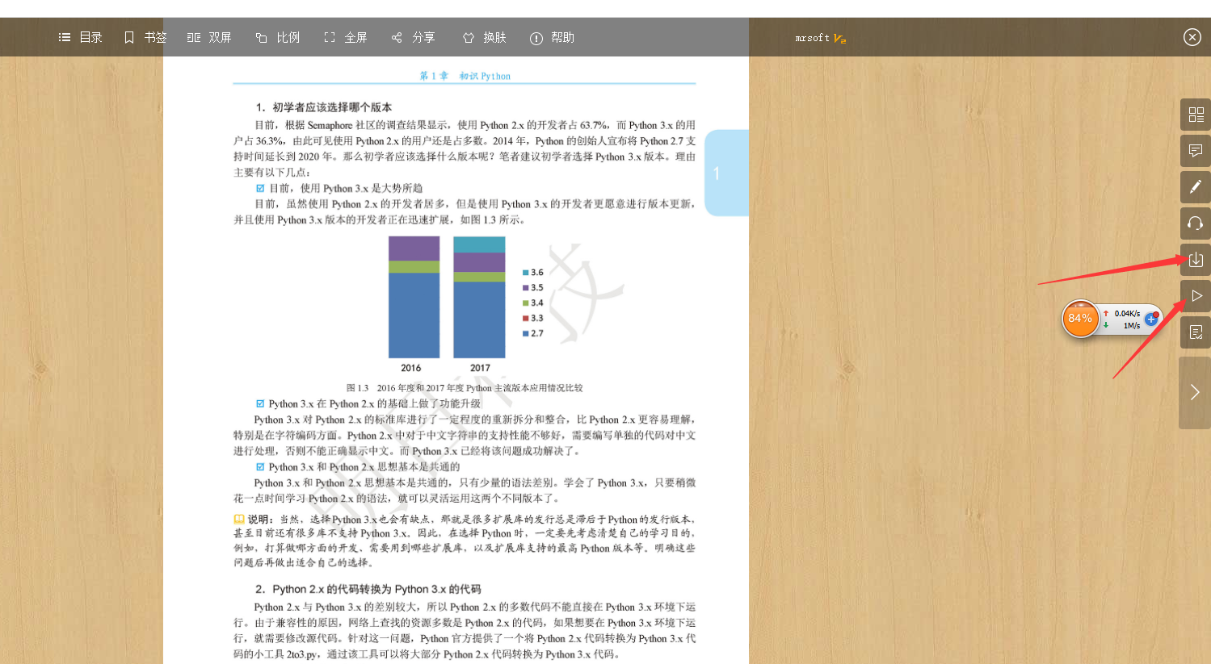This screenshot has width=1211, height=664.
Task: Click the blue plus button on the speed widget
Action: (1151, 319)
